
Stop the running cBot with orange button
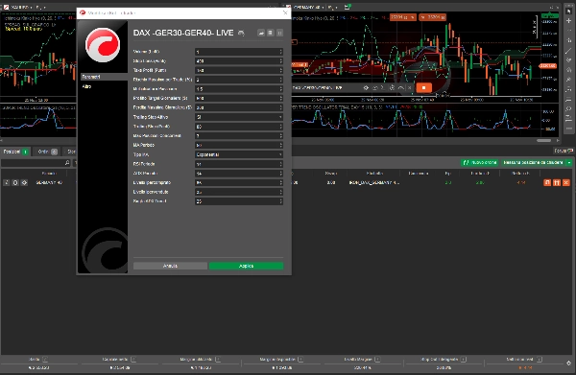tap(423, 87)
